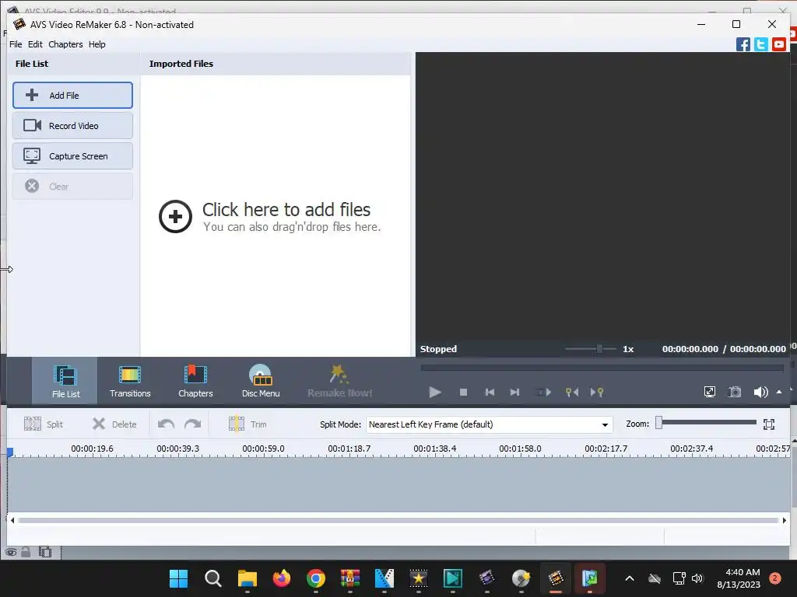Expand the volume control arrow

pos(778,392)
